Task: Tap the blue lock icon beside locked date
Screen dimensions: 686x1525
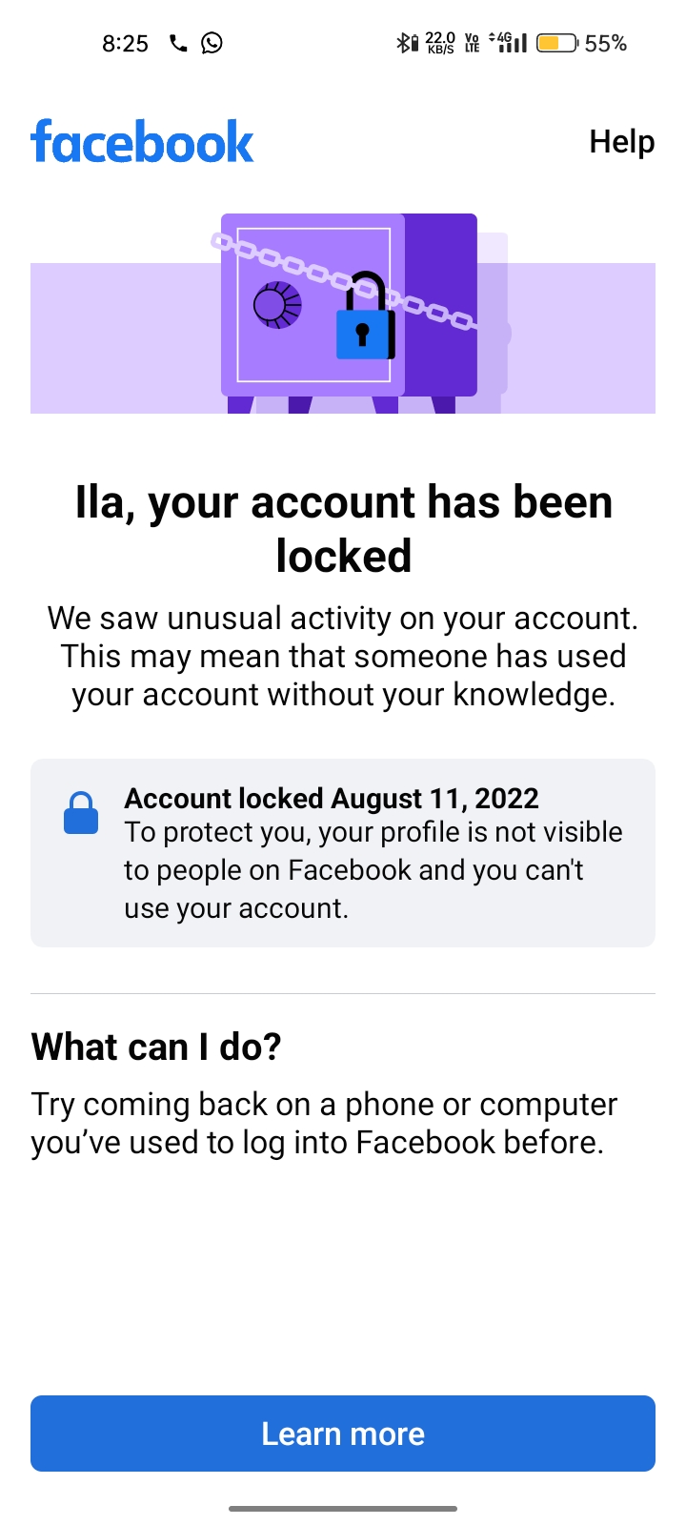Action: point(80,812)
